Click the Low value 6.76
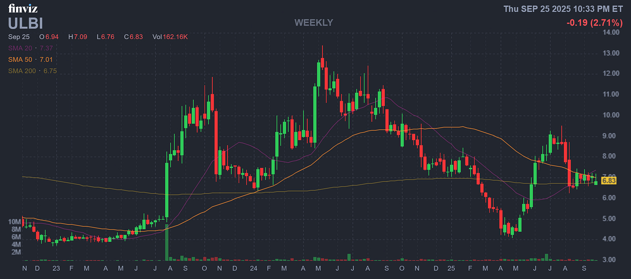This screenshot has width=631, height=279. tap(105, 37)
